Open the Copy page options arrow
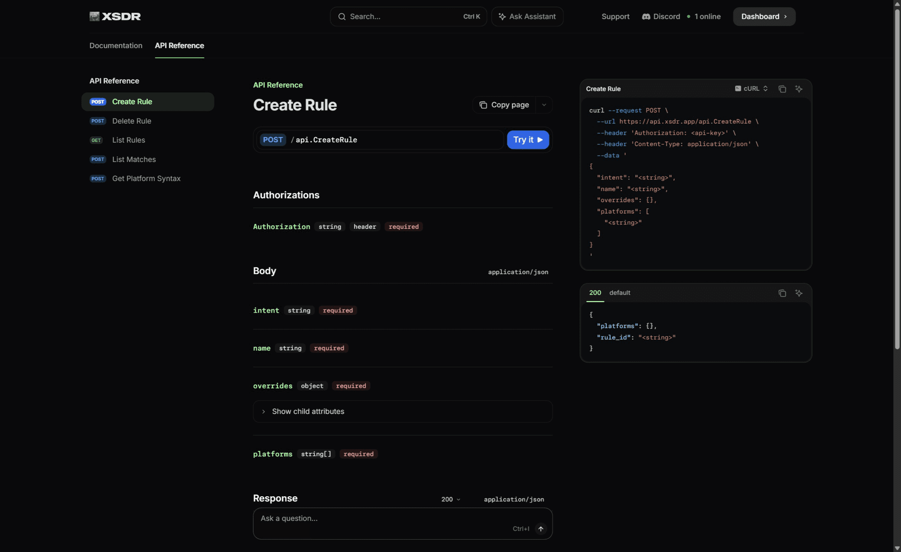901x552 pixels. 544,105
